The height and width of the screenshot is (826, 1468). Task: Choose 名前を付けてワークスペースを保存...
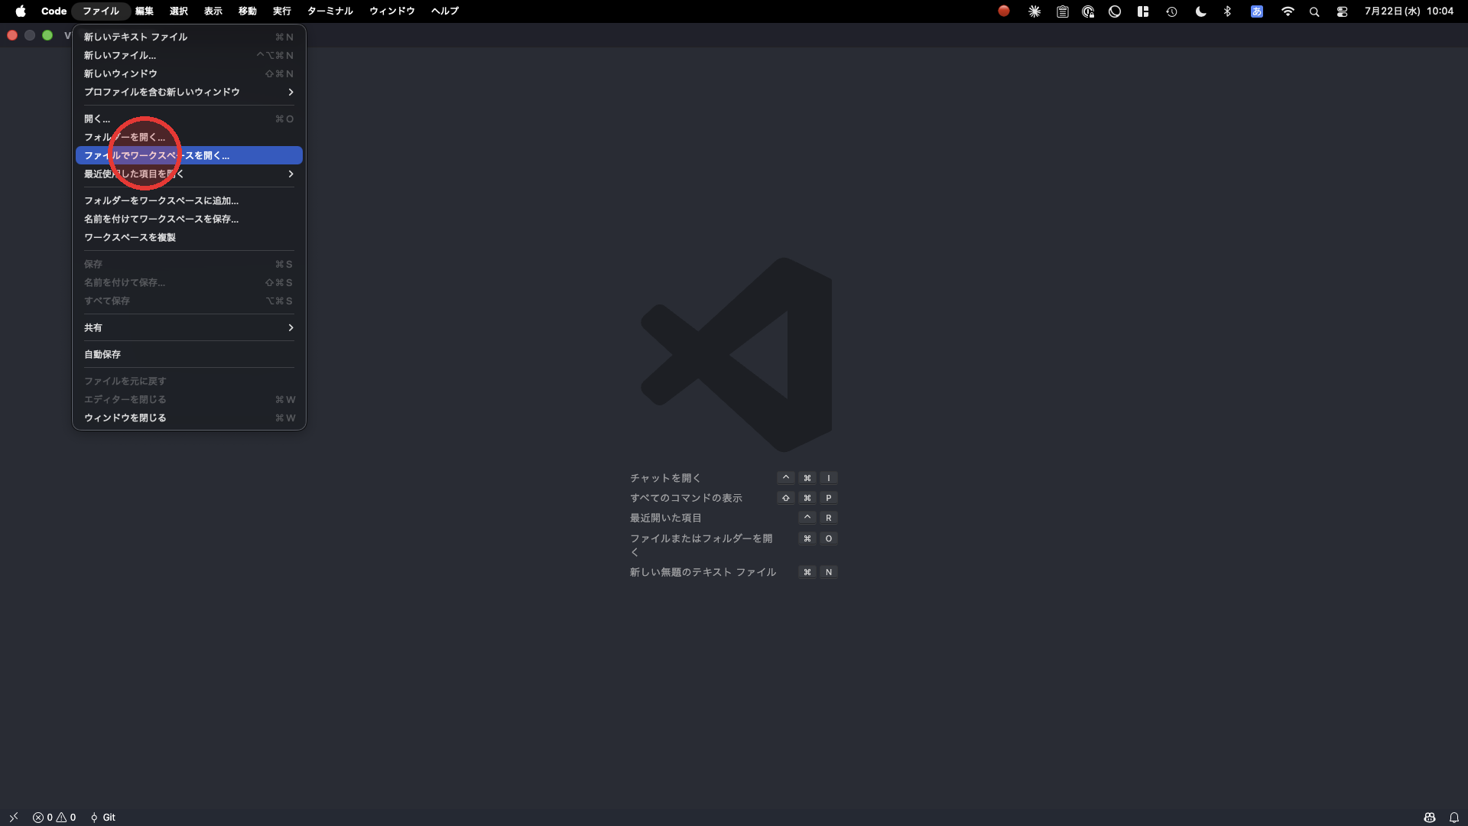(189, 219)
